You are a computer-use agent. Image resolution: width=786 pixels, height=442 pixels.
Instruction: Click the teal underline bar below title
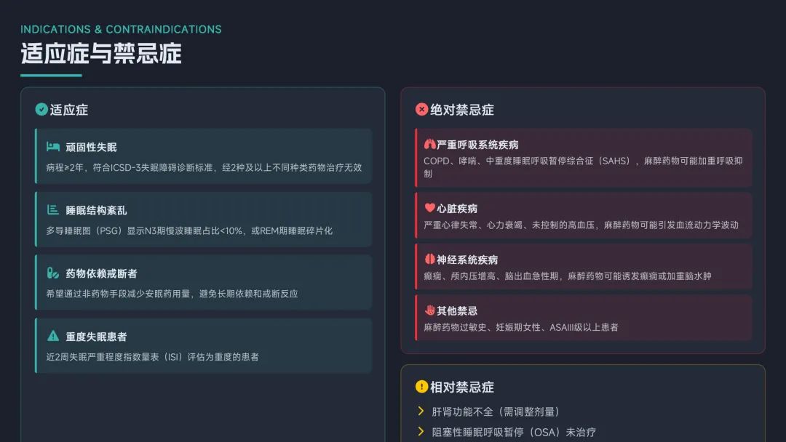point(51,75)
